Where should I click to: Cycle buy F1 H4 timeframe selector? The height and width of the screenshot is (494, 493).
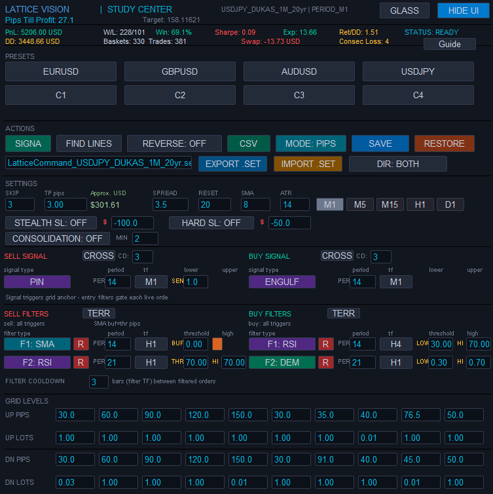point(395,344)
